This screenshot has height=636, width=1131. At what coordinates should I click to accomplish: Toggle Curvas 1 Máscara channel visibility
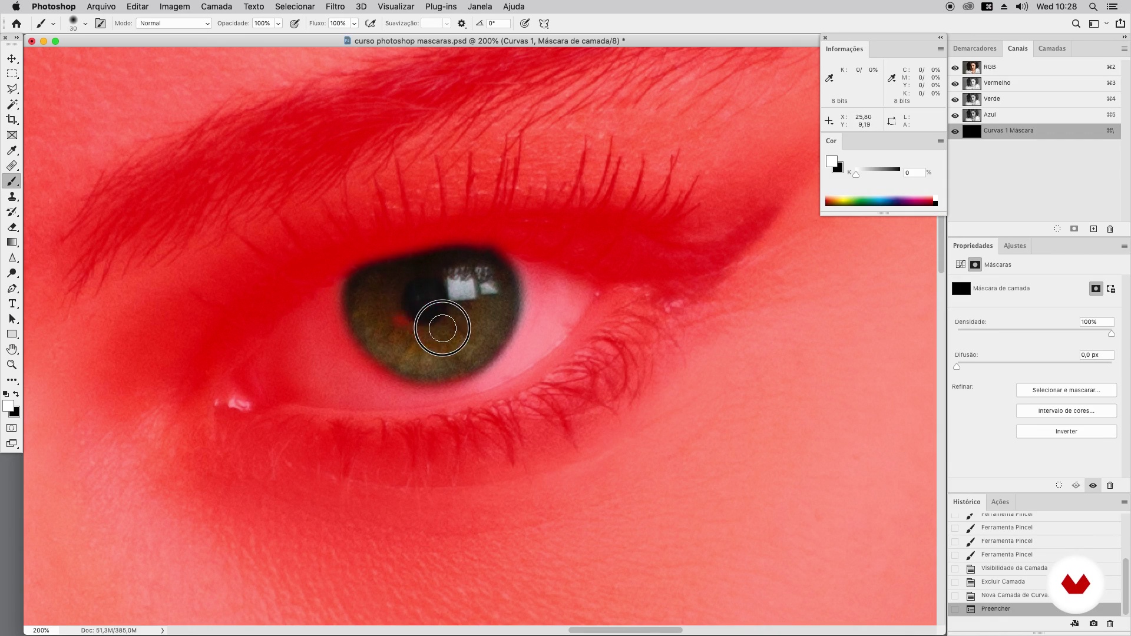click(955, 131)
